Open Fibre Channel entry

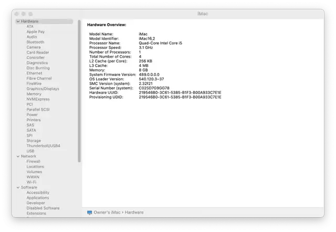click(39, 78)
